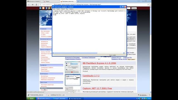
Task: Open 'Текстовые редакторы' sidebar link
Action: click(47, 85)
